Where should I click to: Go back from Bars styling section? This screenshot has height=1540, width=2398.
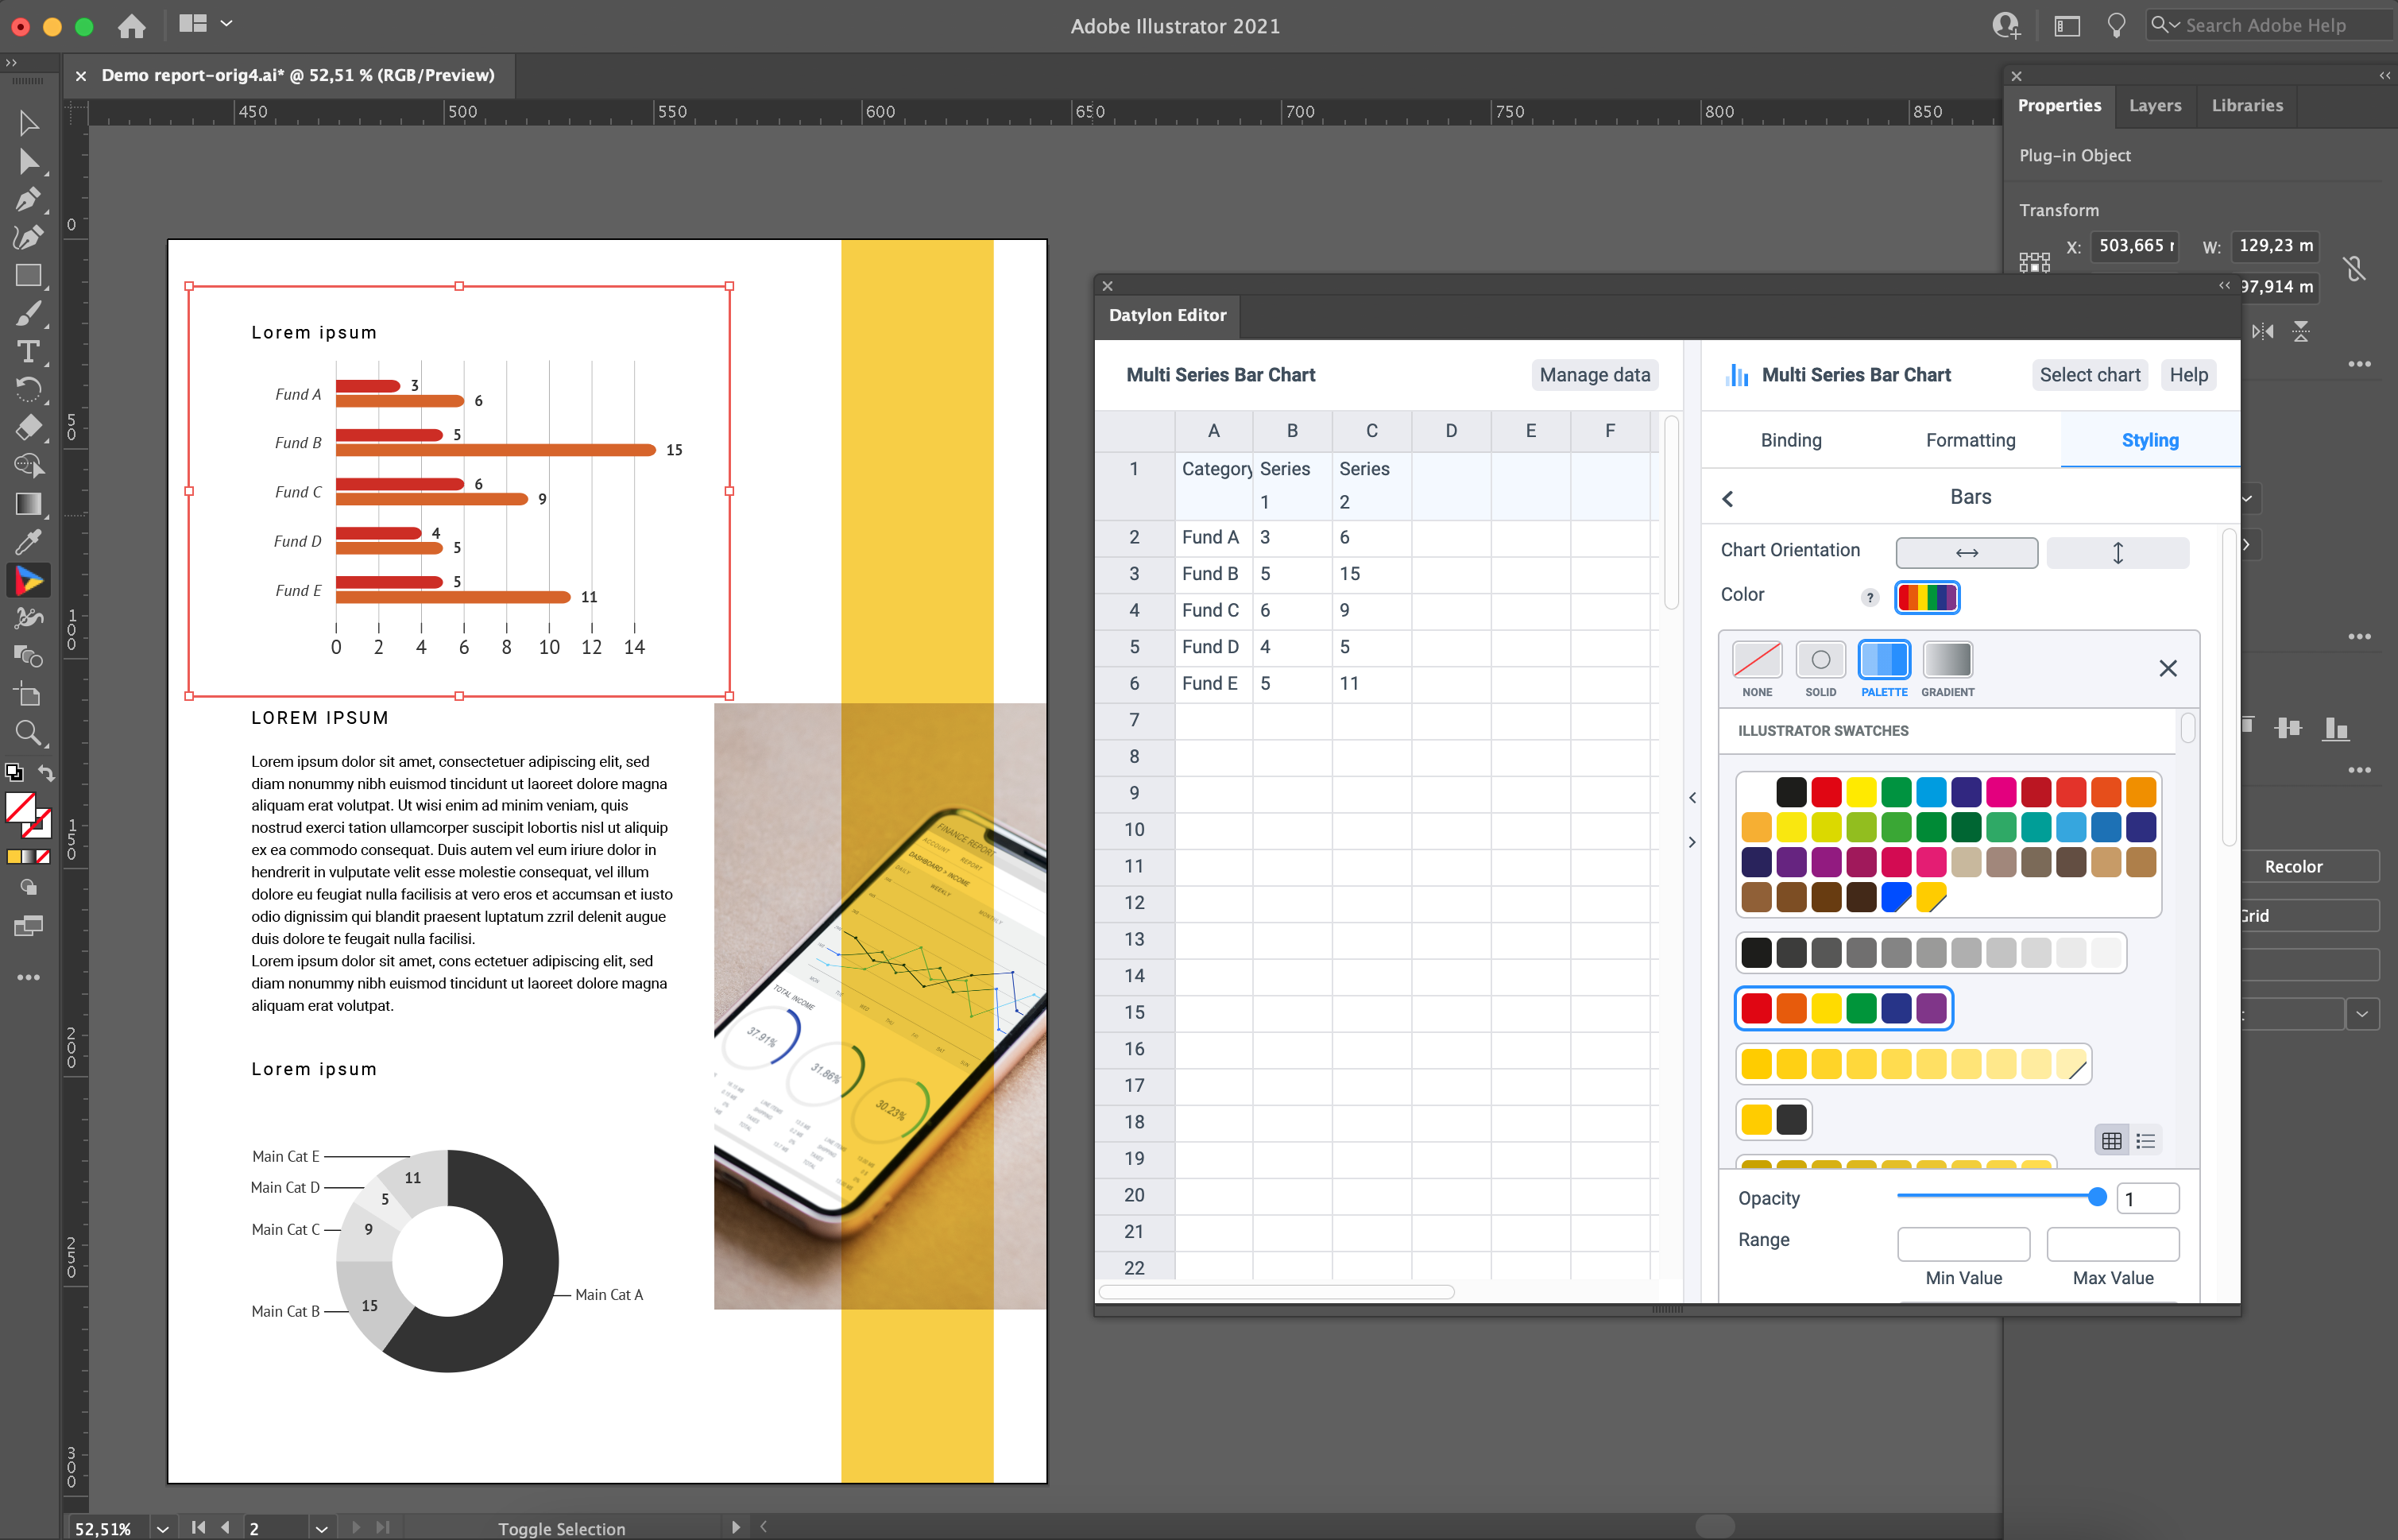1727,498
